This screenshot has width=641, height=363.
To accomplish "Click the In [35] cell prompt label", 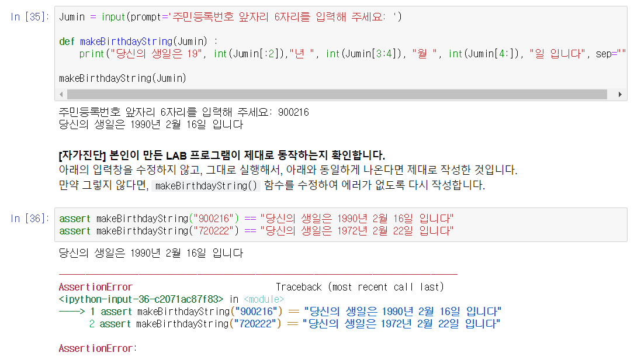I will click(29, 17).
